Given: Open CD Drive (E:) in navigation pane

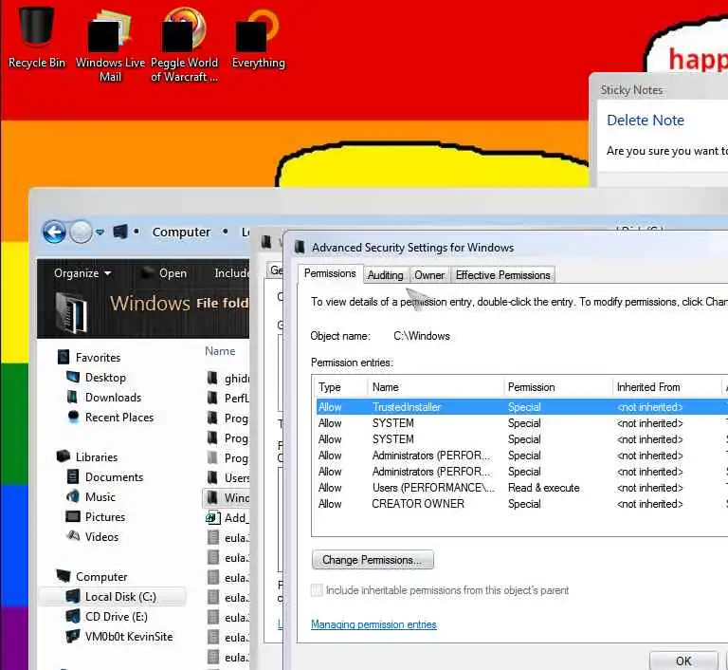Looking at the screenshot, I should [116, 617].
